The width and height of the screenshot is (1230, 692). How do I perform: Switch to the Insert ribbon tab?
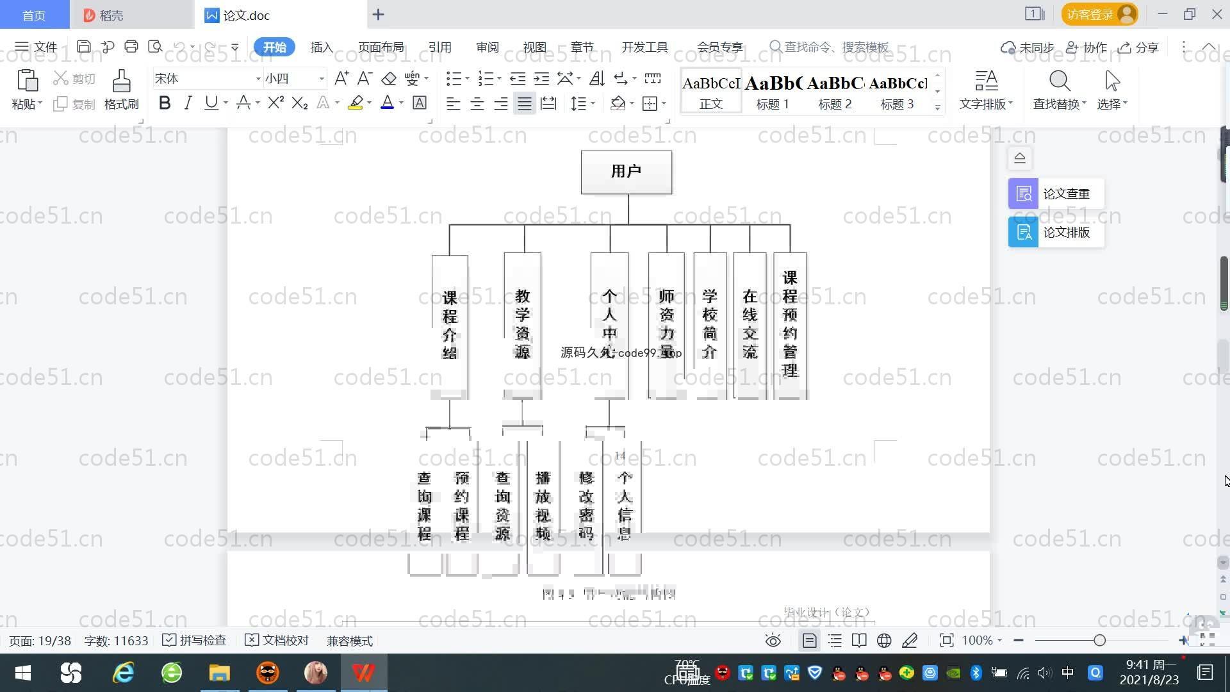point(322,47)
